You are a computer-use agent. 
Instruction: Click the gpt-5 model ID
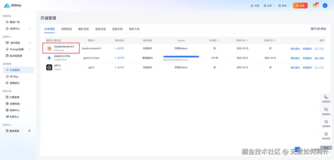point(91,67)
